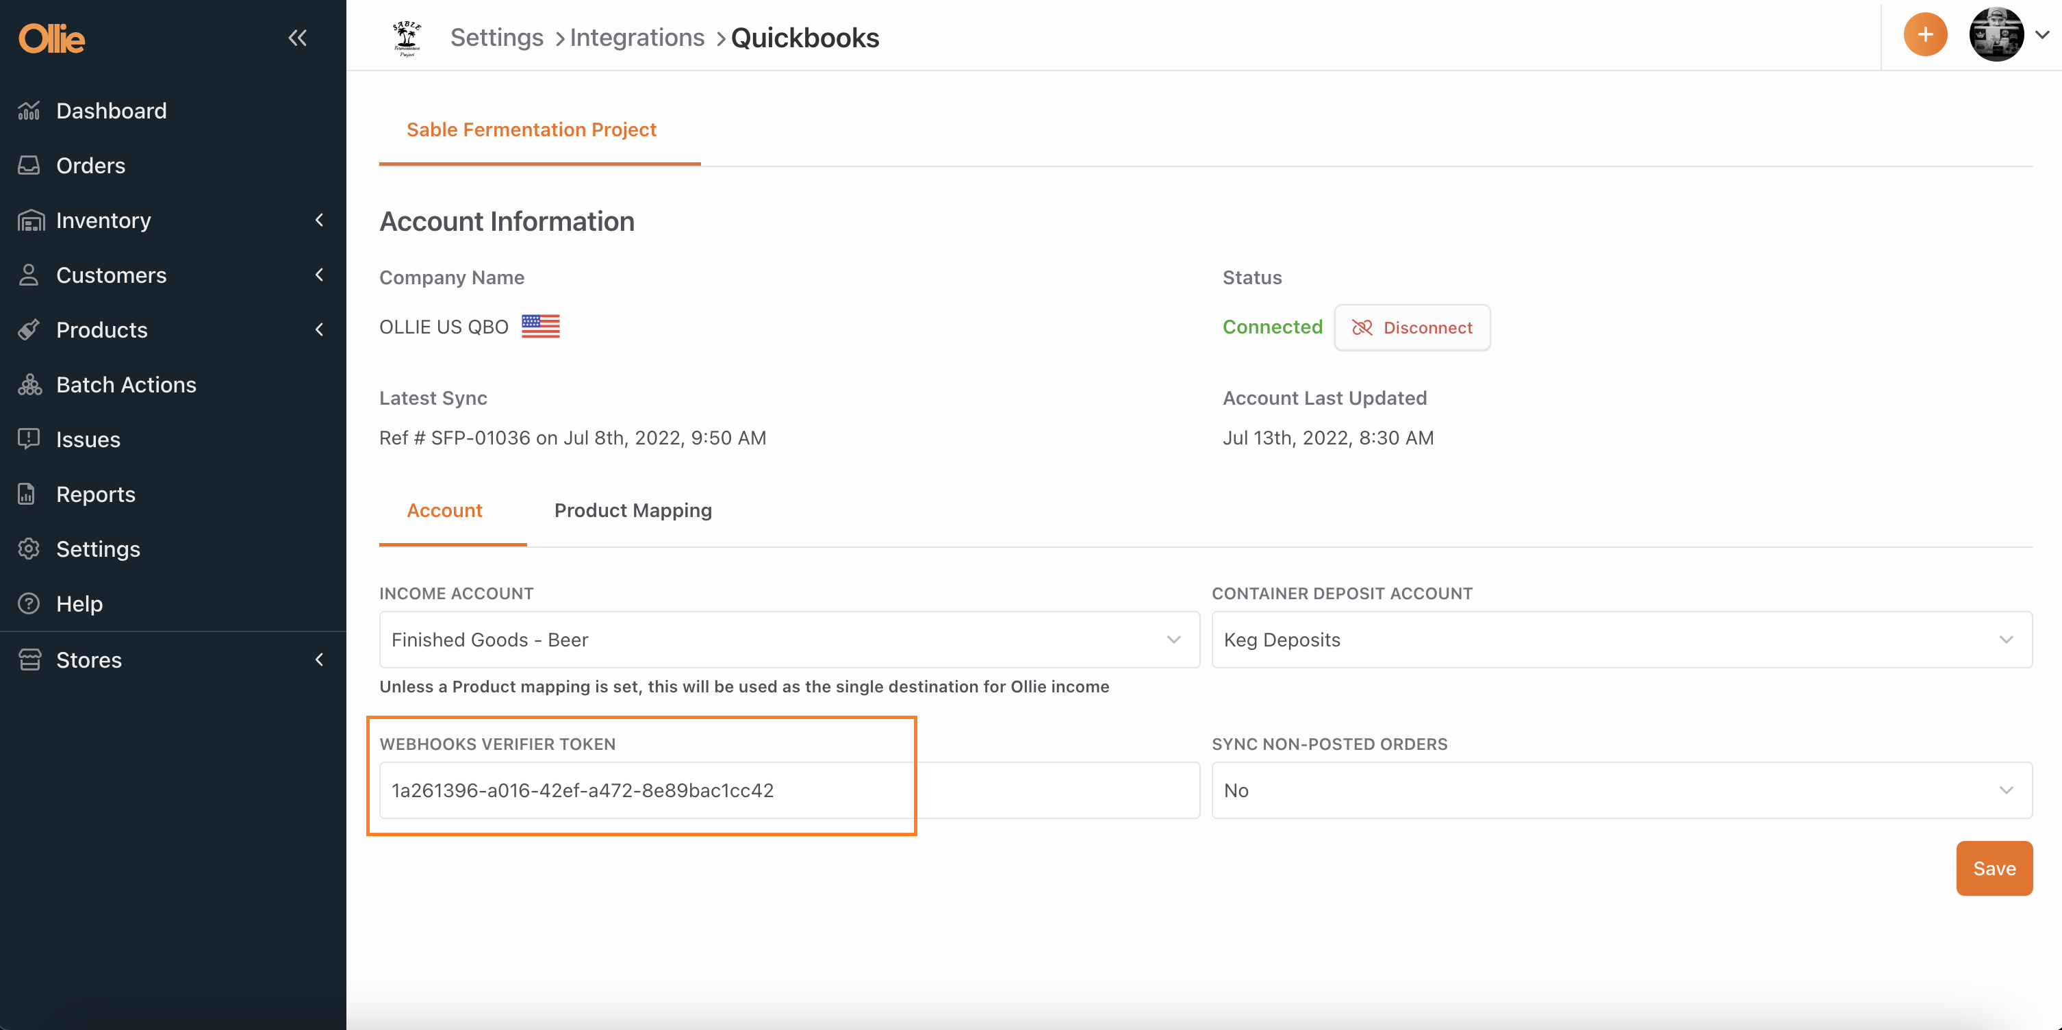Switch to the Product Mapping tab
The width and height of the screenshot is (2062, 1030).
[633, 510]
